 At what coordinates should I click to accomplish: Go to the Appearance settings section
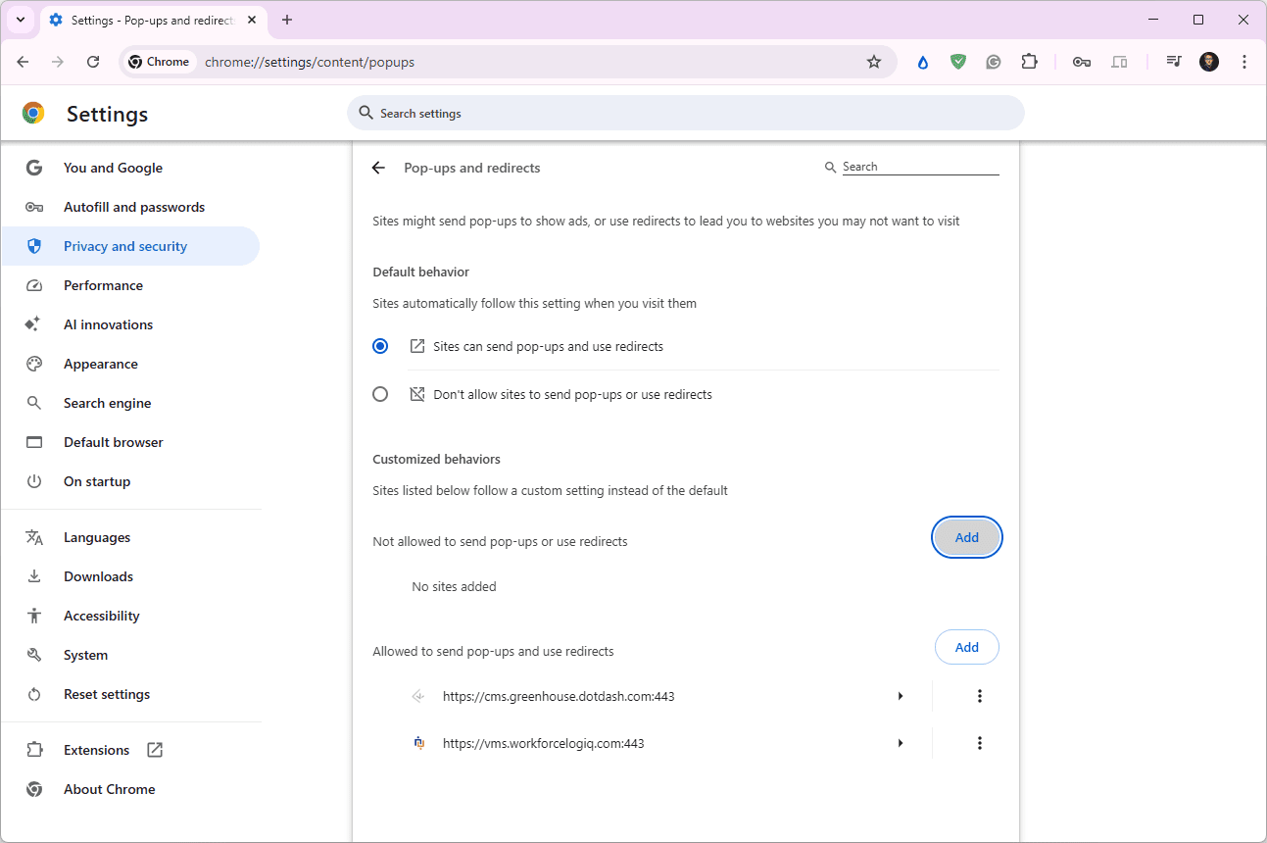pos(101,364)
